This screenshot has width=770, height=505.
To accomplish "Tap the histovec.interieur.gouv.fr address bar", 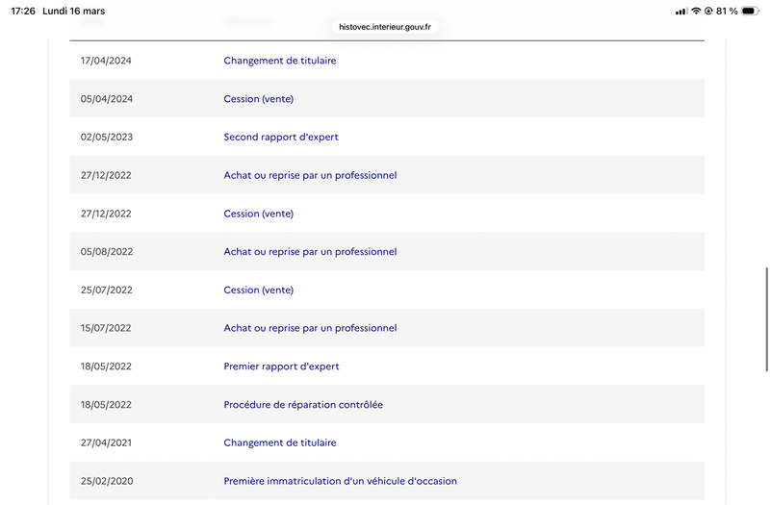I will [385, 27].
